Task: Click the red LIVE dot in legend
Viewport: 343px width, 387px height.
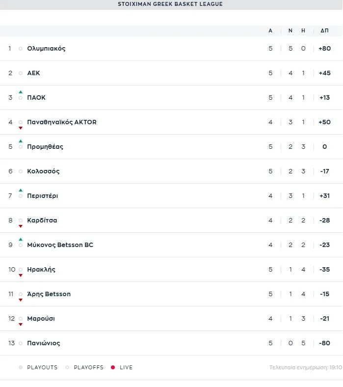Action: (113, 367)
